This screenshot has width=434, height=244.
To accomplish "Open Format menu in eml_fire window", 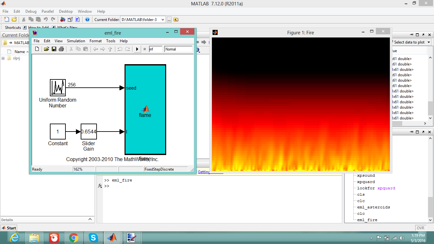I will click(96, 41).
